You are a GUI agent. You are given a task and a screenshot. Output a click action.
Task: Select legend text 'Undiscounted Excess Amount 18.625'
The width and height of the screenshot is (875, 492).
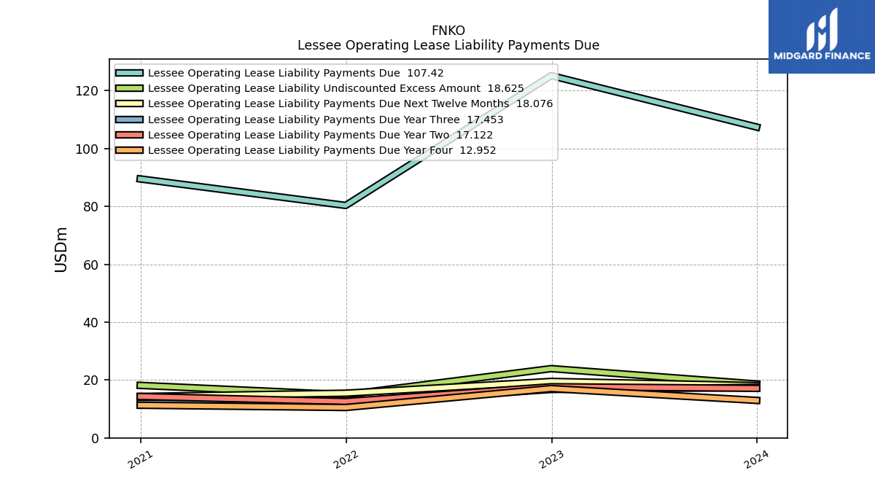[x=336, y=89]
